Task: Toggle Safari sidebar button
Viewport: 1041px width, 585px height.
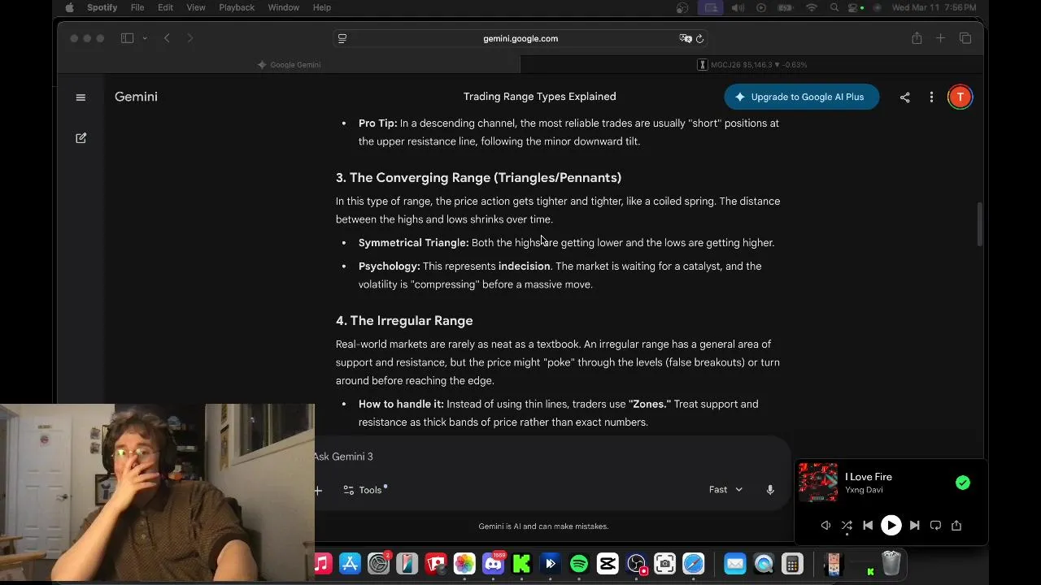Action: [x=127, y=38]
